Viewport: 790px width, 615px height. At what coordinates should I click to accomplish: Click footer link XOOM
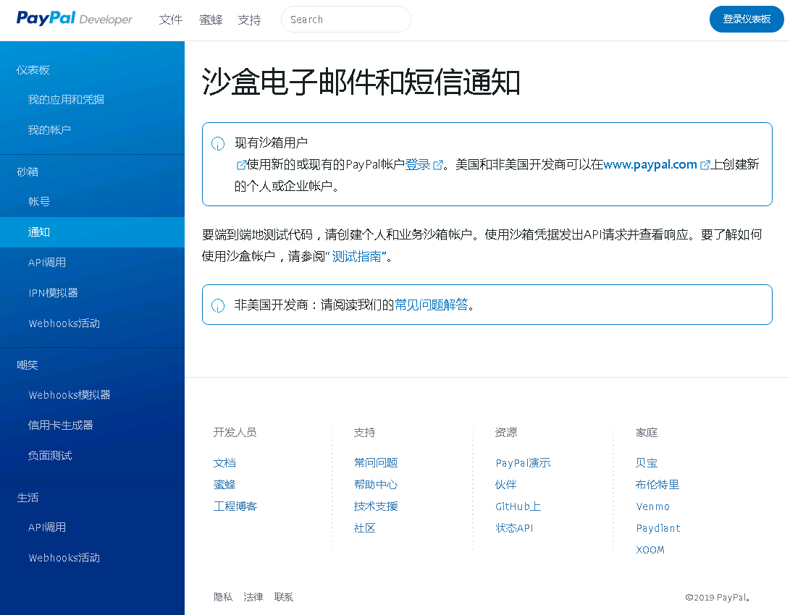pyautogui.click(x=650, y=550)
